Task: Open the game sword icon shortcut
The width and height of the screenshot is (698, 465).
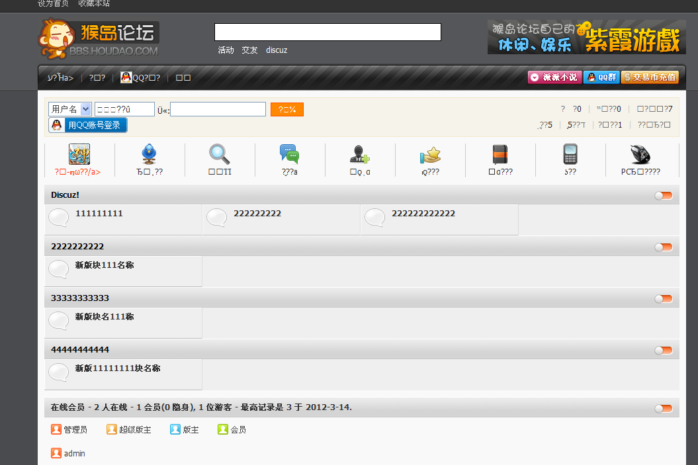Action: (x=79, y=154)
